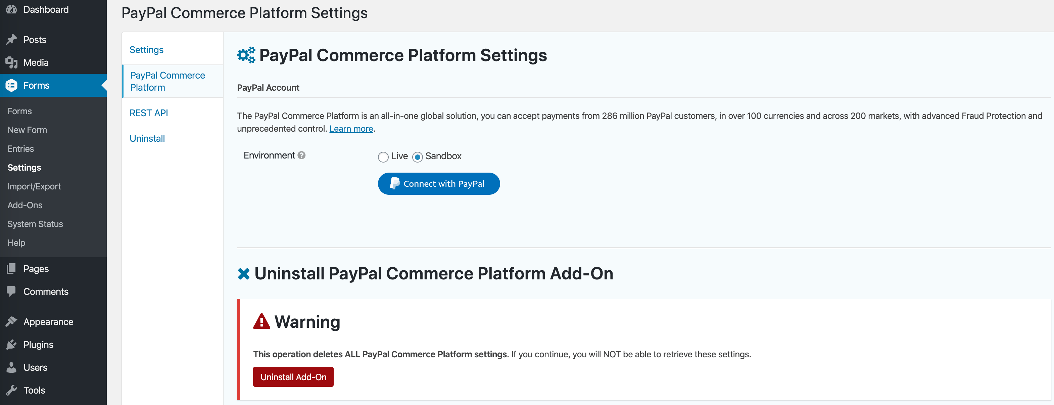The width and height of the screenshot is (1054, 405).
Task: Click the gears icon beside the Settings heading
Action: 246,55
